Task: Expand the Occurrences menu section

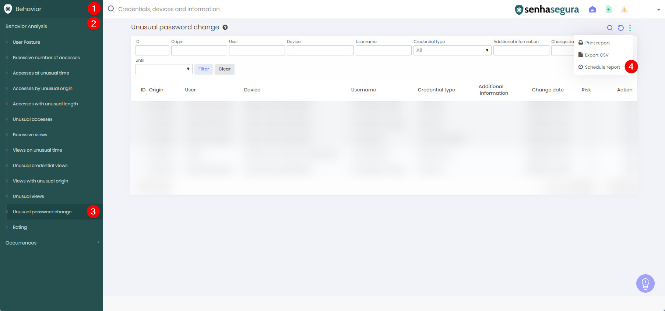Action: (52, 243)
